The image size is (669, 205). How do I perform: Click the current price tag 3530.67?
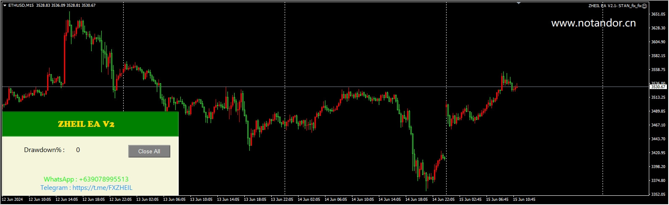coord(658,87)
